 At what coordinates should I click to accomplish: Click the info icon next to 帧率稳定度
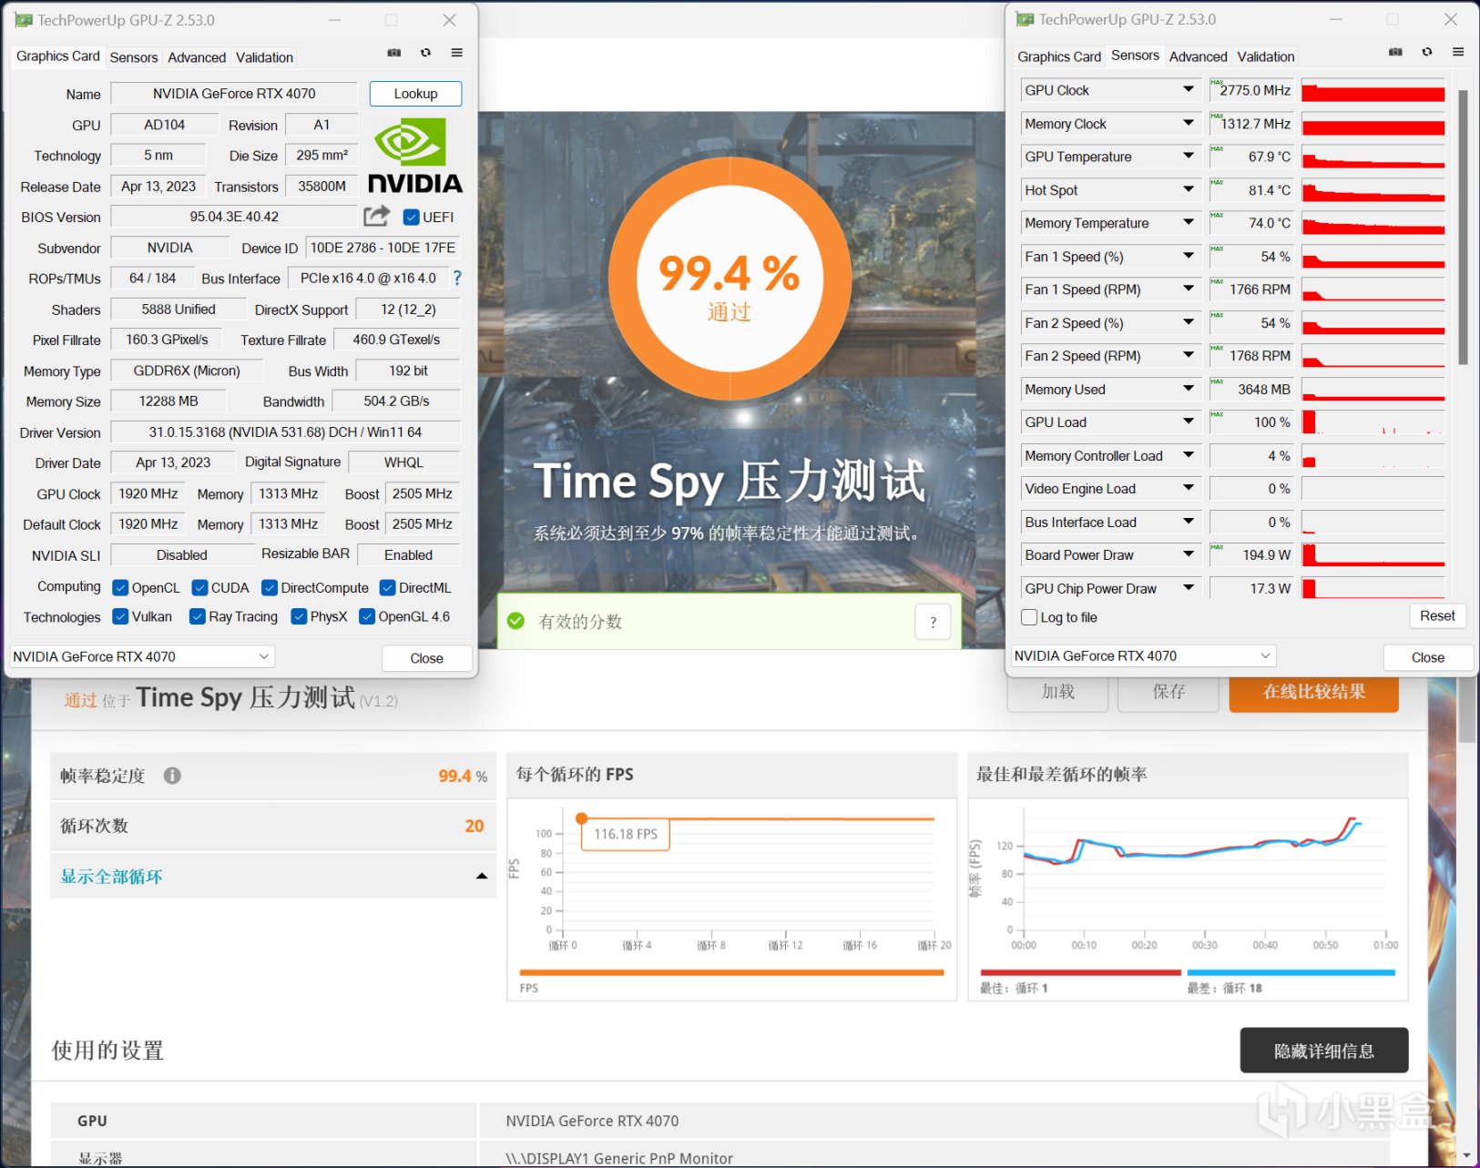(172, 776)
